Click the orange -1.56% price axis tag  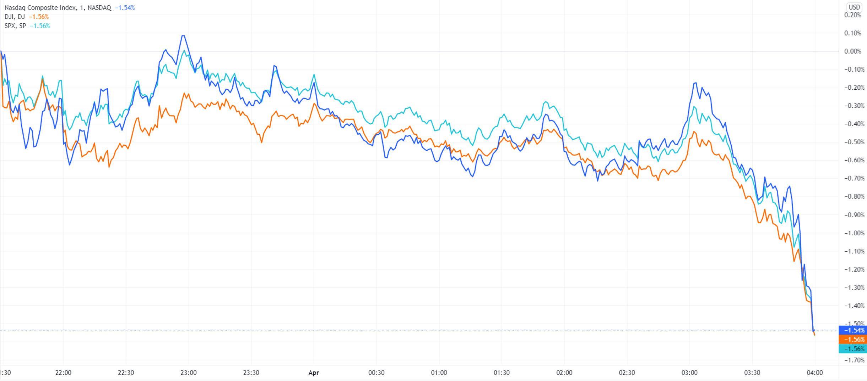852,340
